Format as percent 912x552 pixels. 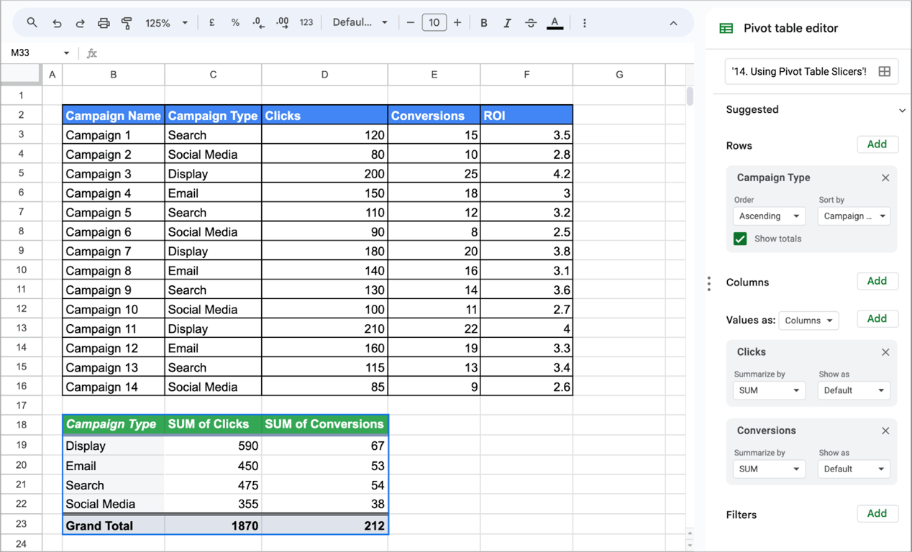pyautogui.click(x=235, y=23)
